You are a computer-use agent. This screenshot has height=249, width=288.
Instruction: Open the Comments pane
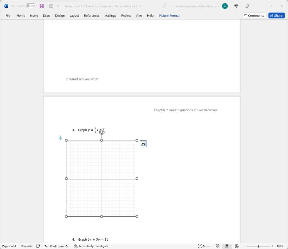[254, 15]
